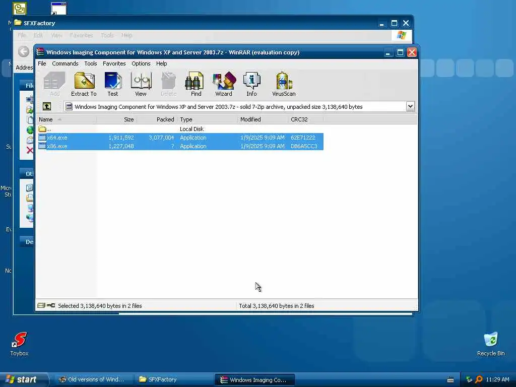Sort by the Name column header

tap(66, 119)
